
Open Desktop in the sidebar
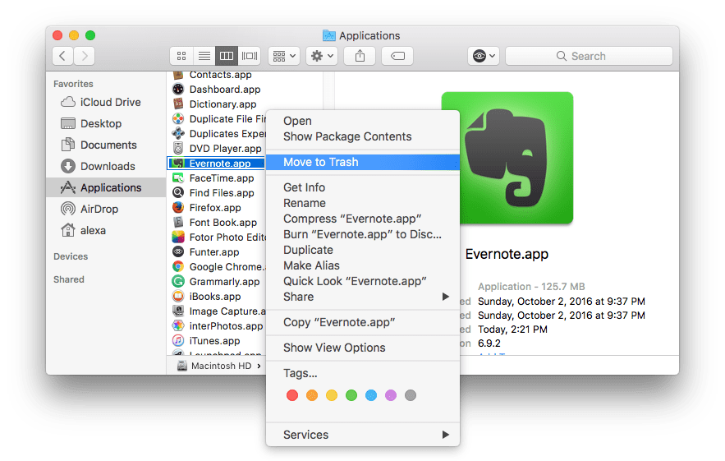click(106, 123)
